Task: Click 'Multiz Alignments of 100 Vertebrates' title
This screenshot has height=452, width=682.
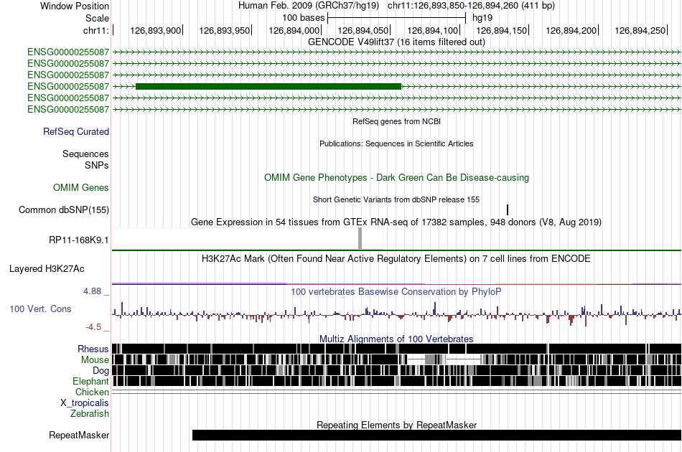Action: click(x=396, y=339)
